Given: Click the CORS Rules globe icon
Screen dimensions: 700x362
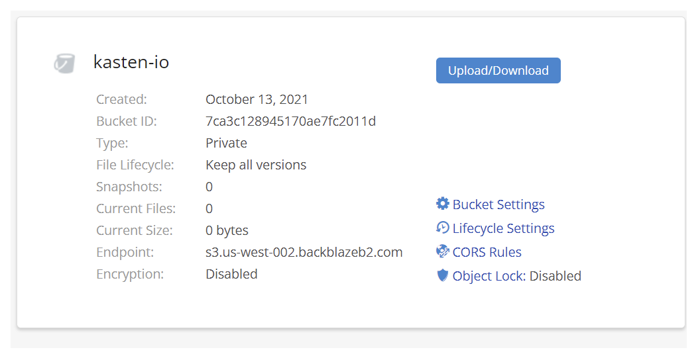Looking at the screenshot, I should [442, 251].
